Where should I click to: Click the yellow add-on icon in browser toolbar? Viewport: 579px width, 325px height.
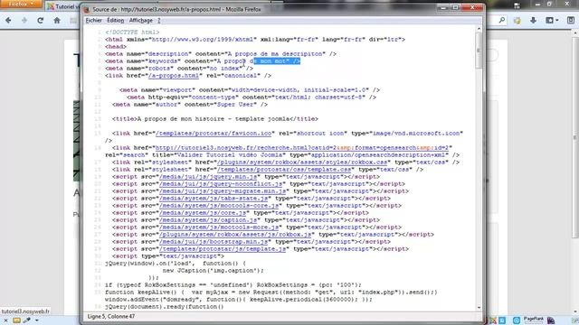coord(517,21)
